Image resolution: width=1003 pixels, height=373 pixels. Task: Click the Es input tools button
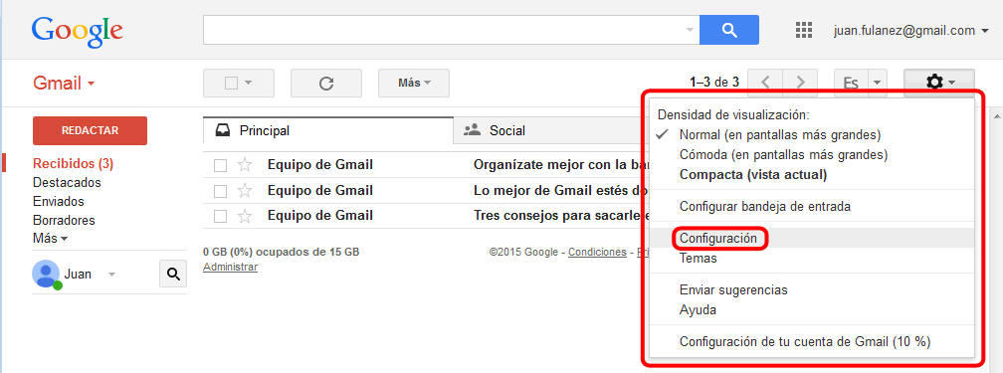[852, 83]
